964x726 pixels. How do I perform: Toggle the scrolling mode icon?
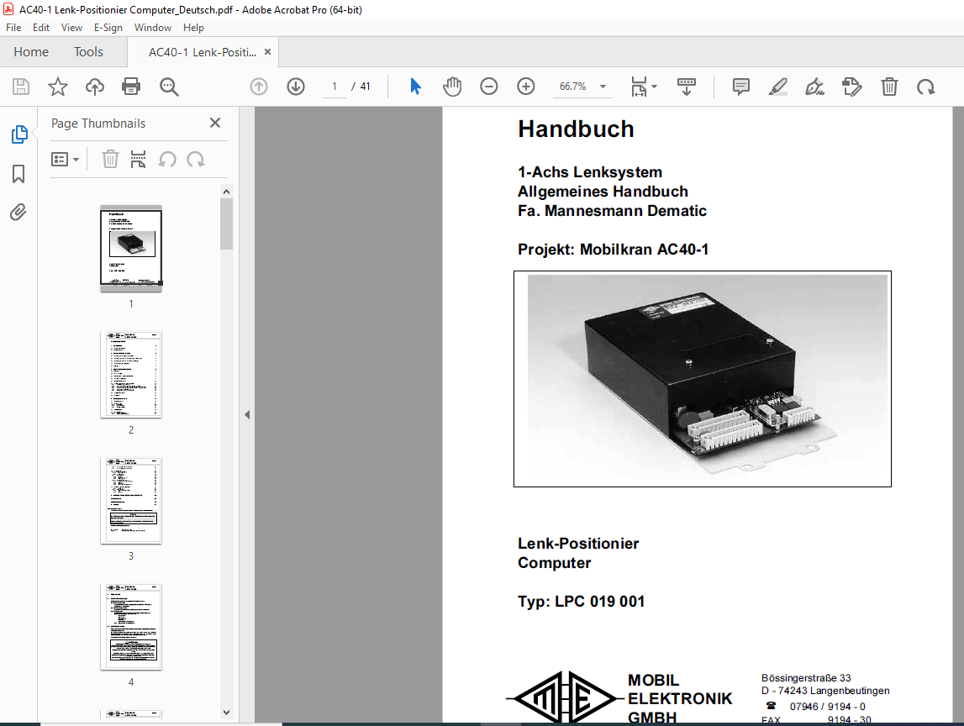686,87
